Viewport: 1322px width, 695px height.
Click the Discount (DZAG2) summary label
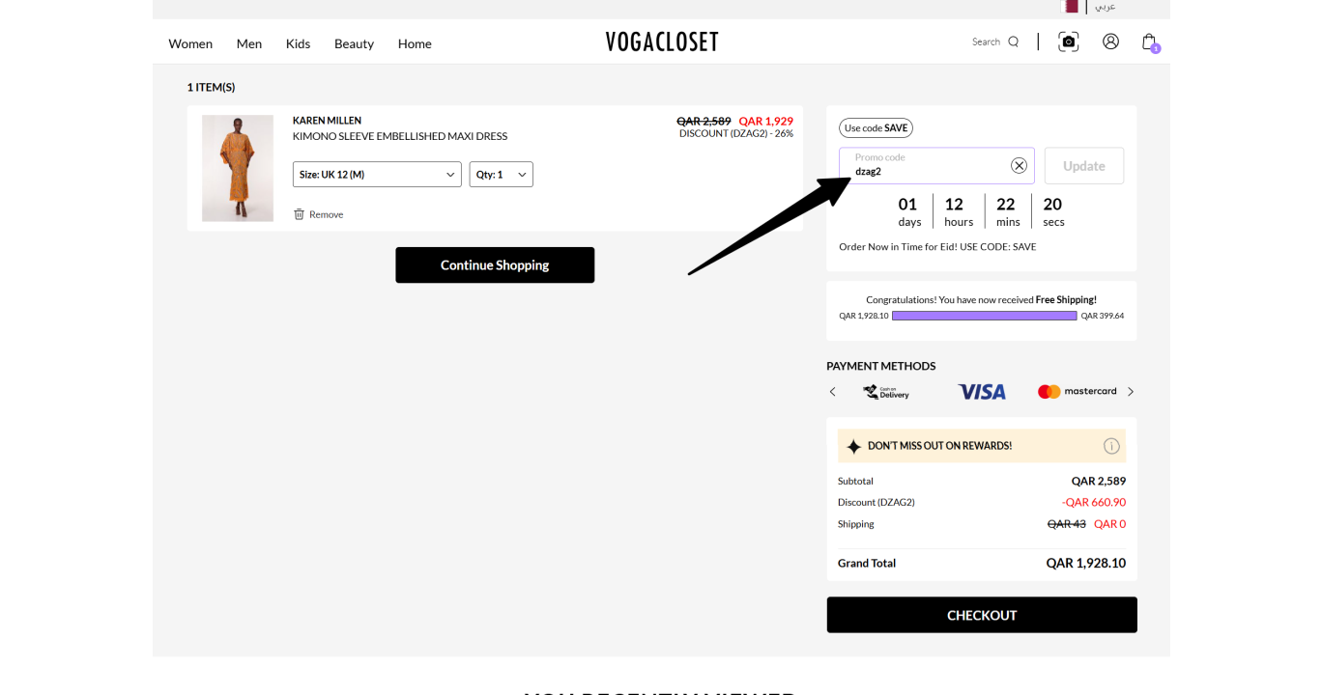tap(877, 502)
